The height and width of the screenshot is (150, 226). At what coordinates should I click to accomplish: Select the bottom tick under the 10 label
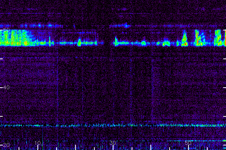point(38,147)
